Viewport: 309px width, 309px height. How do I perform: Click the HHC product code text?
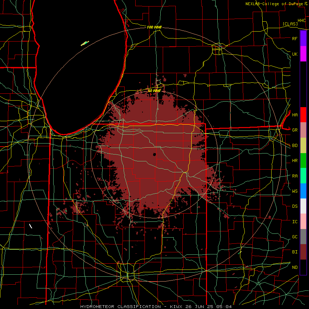[301, 21]
